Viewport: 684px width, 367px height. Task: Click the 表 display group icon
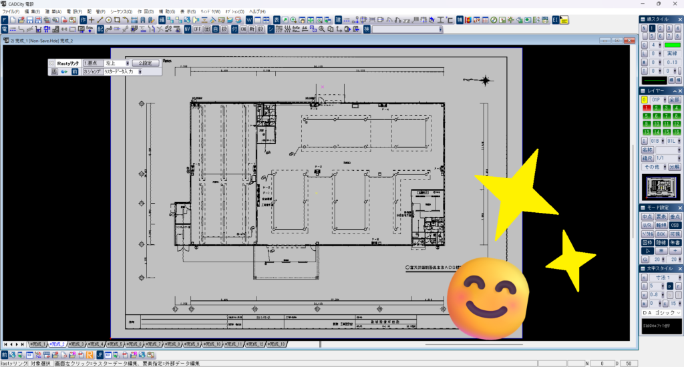coord(277,20)
